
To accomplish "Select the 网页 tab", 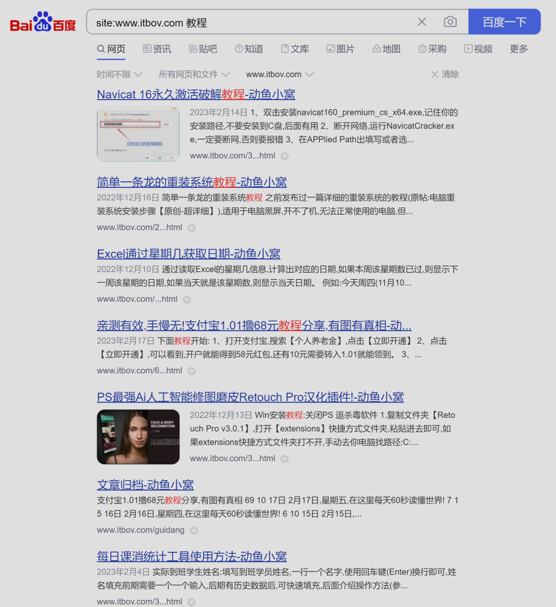I will click(111, 49).
